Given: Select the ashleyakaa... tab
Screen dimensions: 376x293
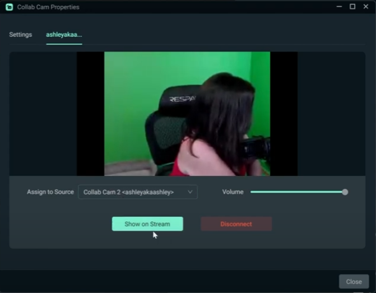Looking at the screenshot, I should pos(64,35).
